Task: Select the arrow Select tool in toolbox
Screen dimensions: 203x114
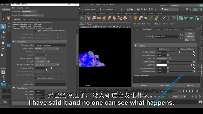Action: 3,27
